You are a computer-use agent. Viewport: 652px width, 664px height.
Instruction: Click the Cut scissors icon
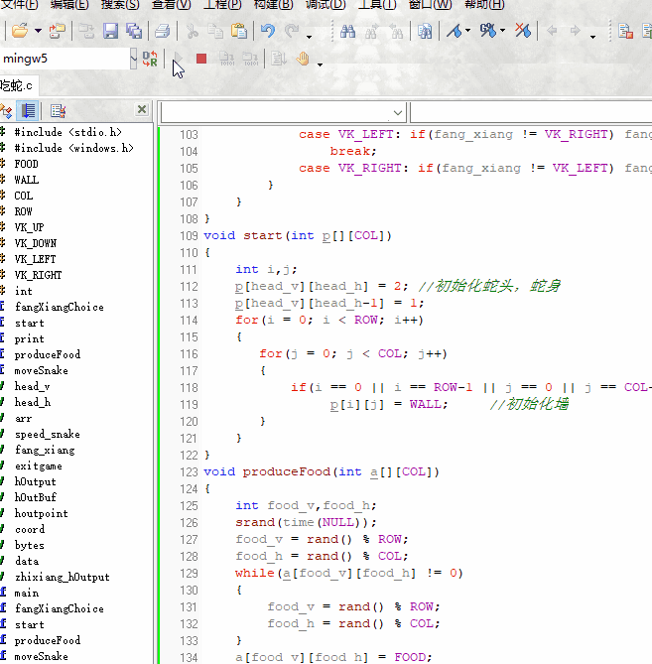tap(193, 31)
